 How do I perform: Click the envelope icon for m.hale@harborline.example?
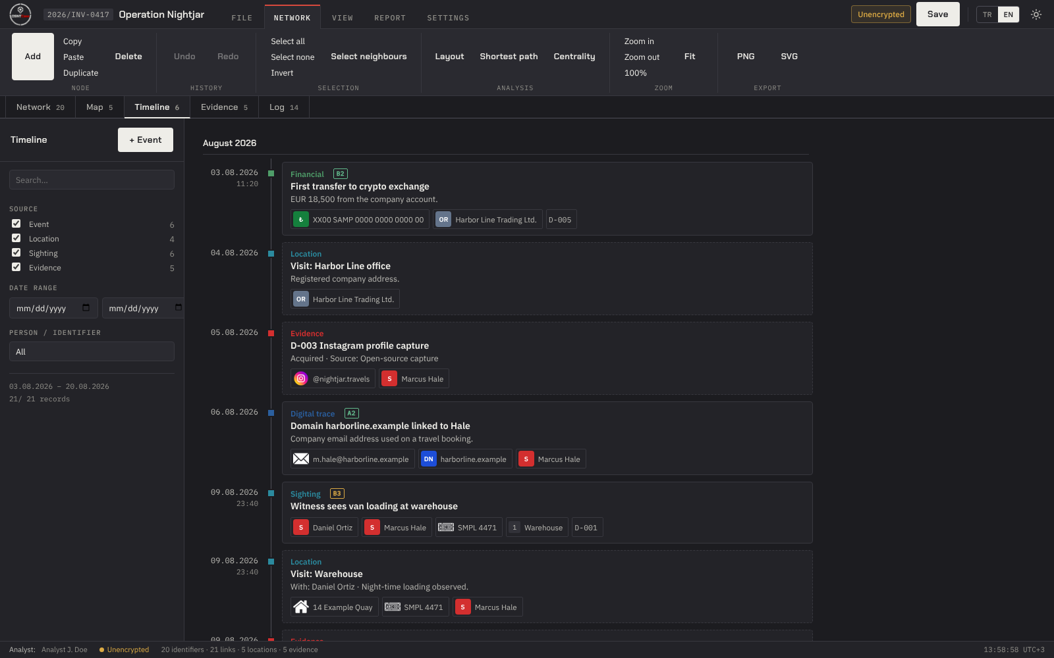pos(301,459)
